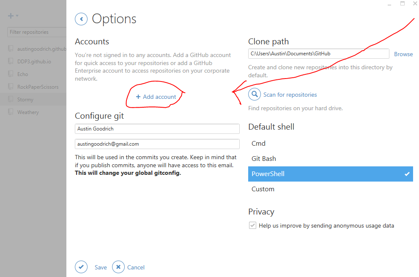The height and width of the screenshot is (277, 419).
Task: Click the back arrow beside Options
Action: [x=81, y=19]
